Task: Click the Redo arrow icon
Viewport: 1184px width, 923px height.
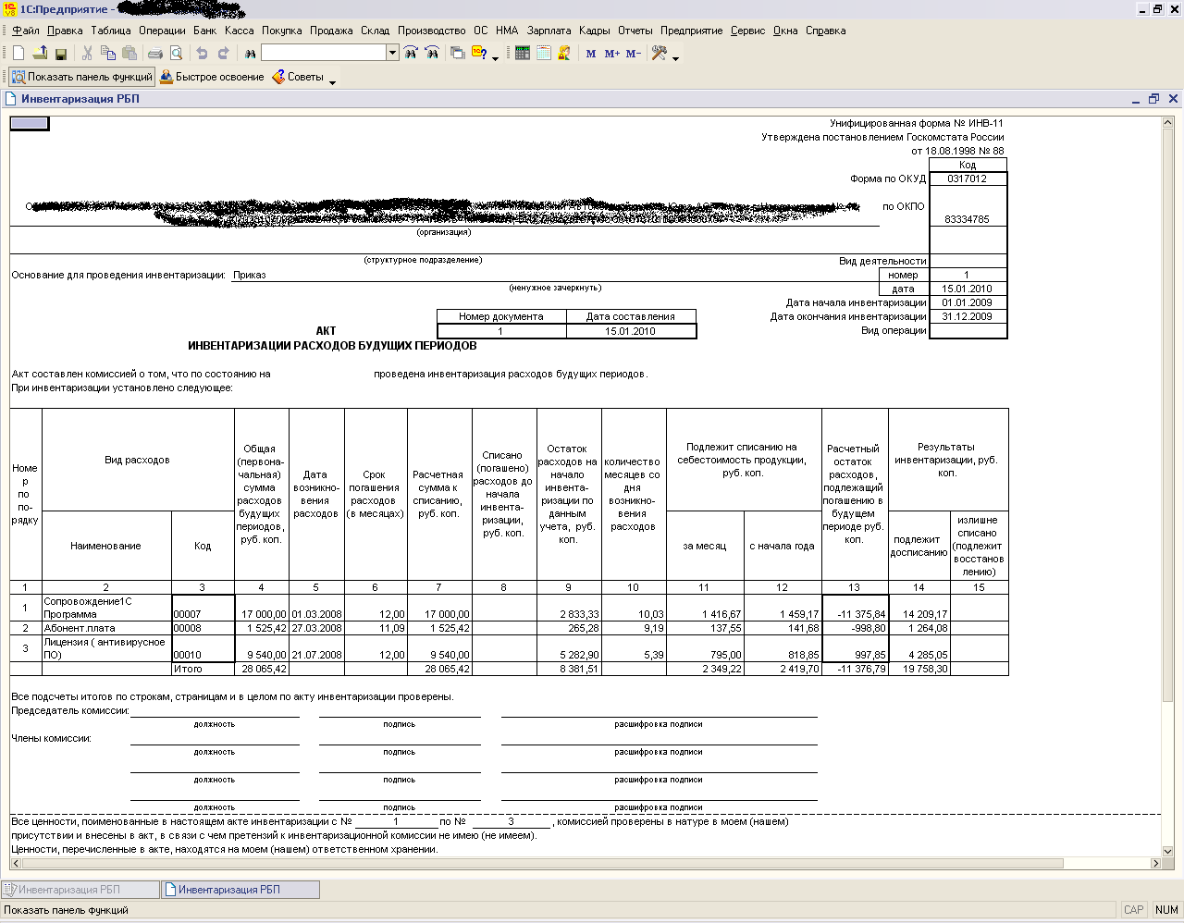Action: [224, 54]
